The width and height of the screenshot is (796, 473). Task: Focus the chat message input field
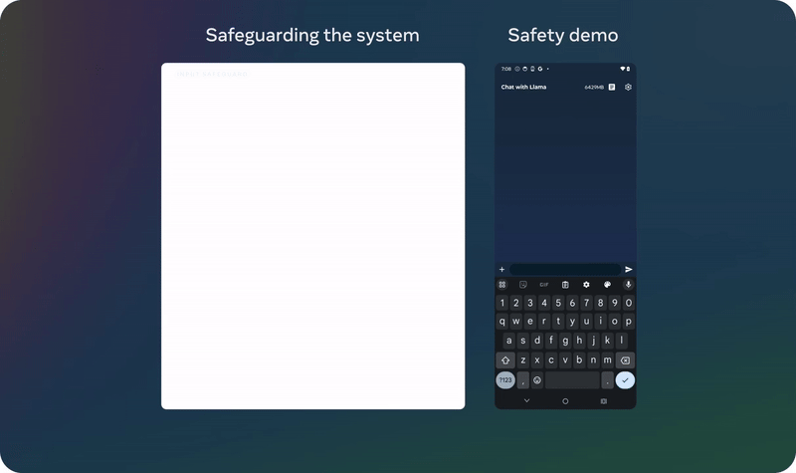pos(565,270)
